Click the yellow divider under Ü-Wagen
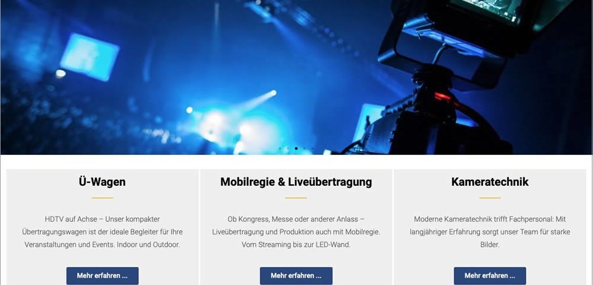This screenshot has width=593, height=285. tap(102, 198)
